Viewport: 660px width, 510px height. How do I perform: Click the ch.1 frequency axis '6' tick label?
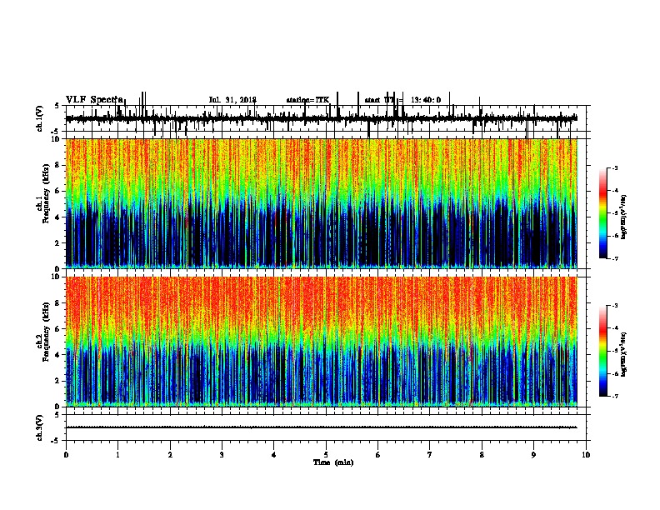pos(58,192)
